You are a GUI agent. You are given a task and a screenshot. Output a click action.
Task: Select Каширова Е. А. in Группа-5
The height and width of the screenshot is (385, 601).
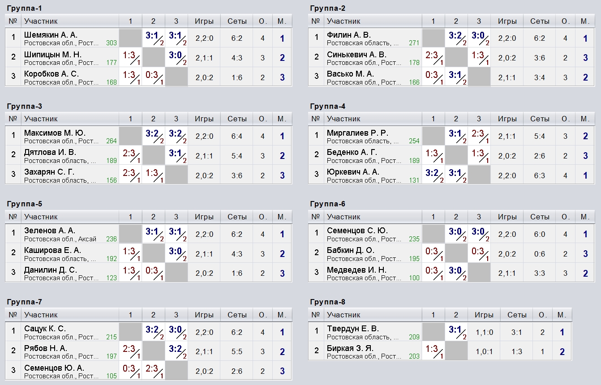pos(52,250)
